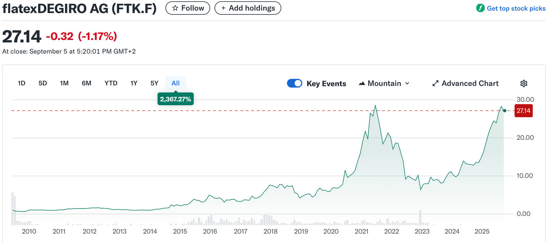The width and height of the screenshot is (550, 242).
Task: Select the 1Y time range
Action: [x=134, y=83]
